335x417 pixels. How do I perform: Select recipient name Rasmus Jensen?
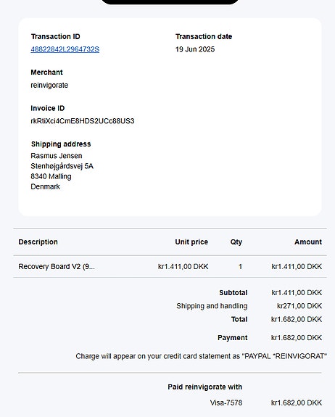(x=57, y=156)
